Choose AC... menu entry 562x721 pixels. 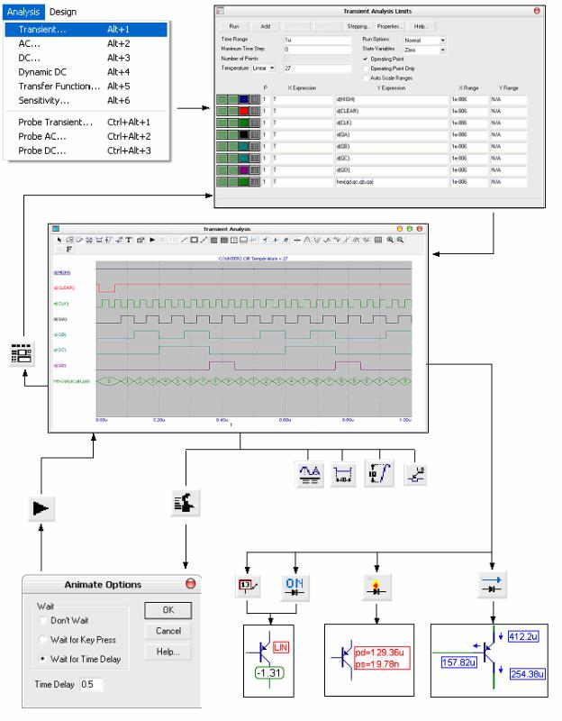[86, 43]
